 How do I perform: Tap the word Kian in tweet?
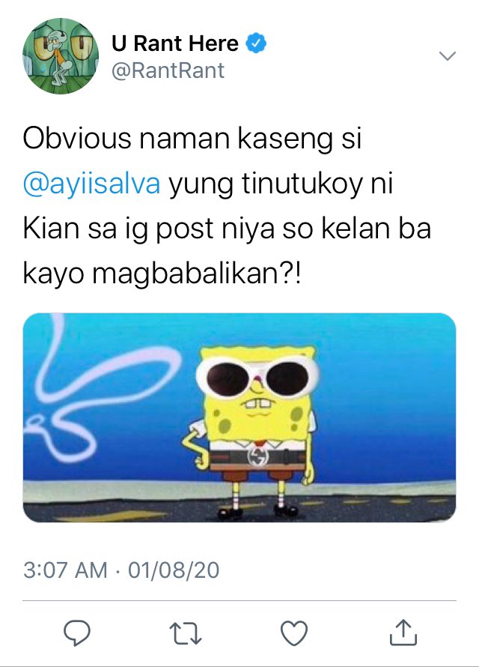[x=51, y=229]
